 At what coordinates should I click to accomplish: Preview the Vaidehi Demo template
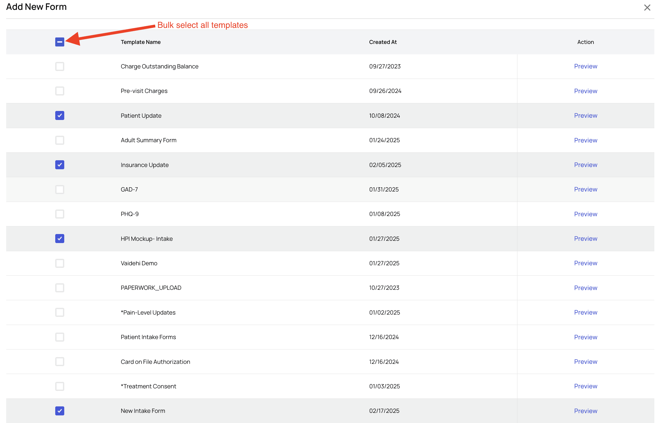tap(586, 263)
